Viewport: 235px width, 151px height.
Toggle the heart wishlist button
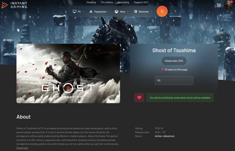tap(139, 97)
